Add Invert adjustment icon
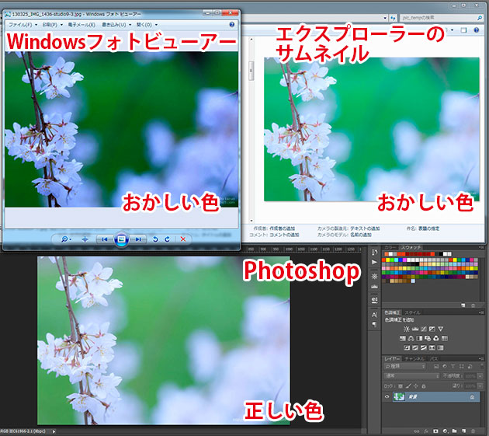This screenshot has height=436, width=489. 407,348
